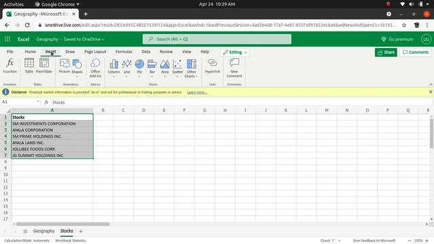Image resolution: width=434 pixels, height=244 pixels.
Task: Insert a Line chart
Action: 127,68
